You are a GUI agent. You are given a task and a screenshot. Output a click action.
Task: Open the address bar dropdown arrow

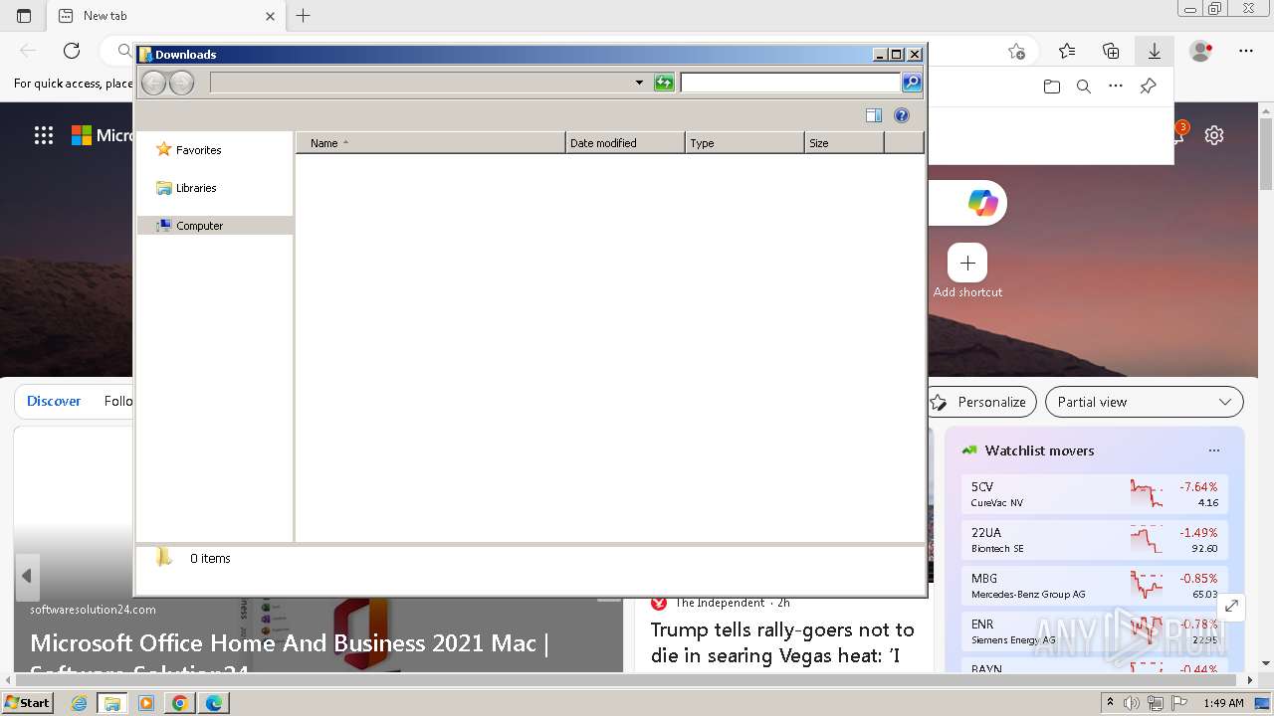click(639, 83)
